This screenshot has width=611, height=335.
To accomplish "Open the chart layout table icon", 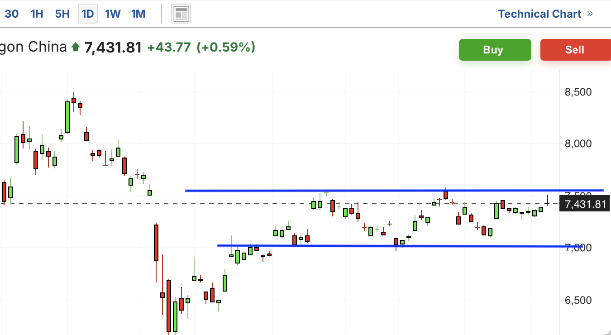I will (x=181, y=14).
